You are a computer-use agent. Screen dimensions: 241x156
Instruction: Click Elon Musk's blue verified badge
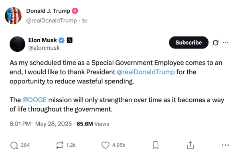point(61,40)
